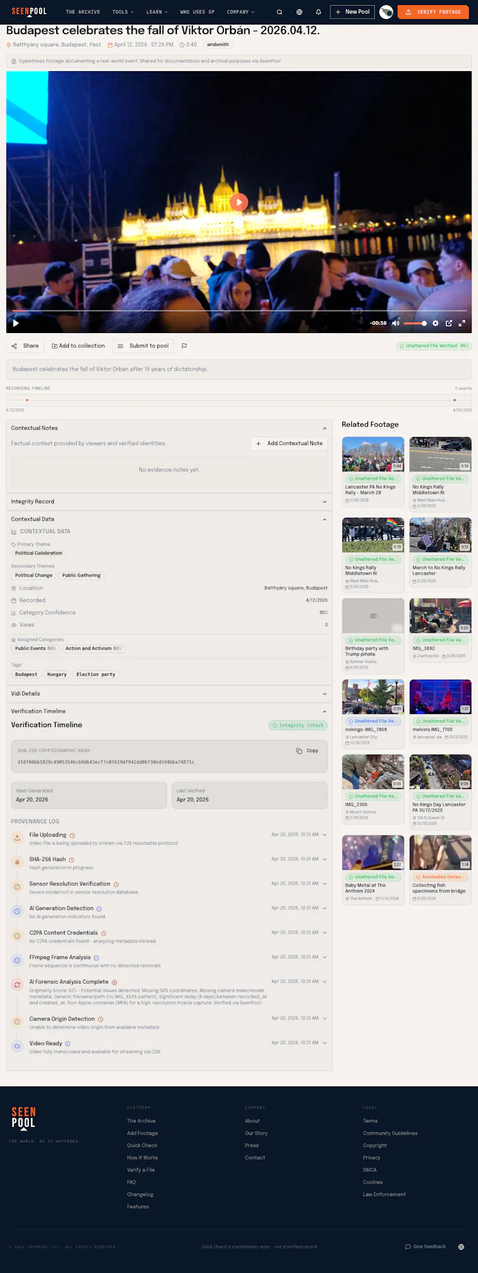Click Unaltered File Verified 96% badge
478x1273 pixels.
[434, 346]
